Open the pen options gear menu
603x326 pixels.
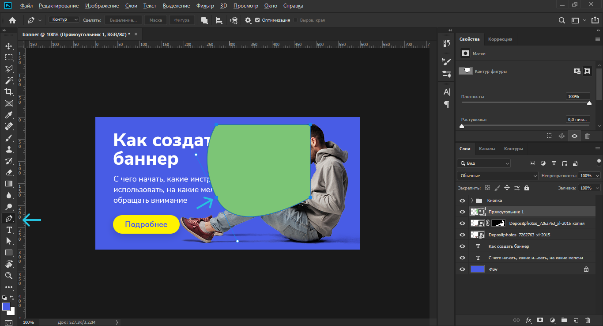pos(248,20)
